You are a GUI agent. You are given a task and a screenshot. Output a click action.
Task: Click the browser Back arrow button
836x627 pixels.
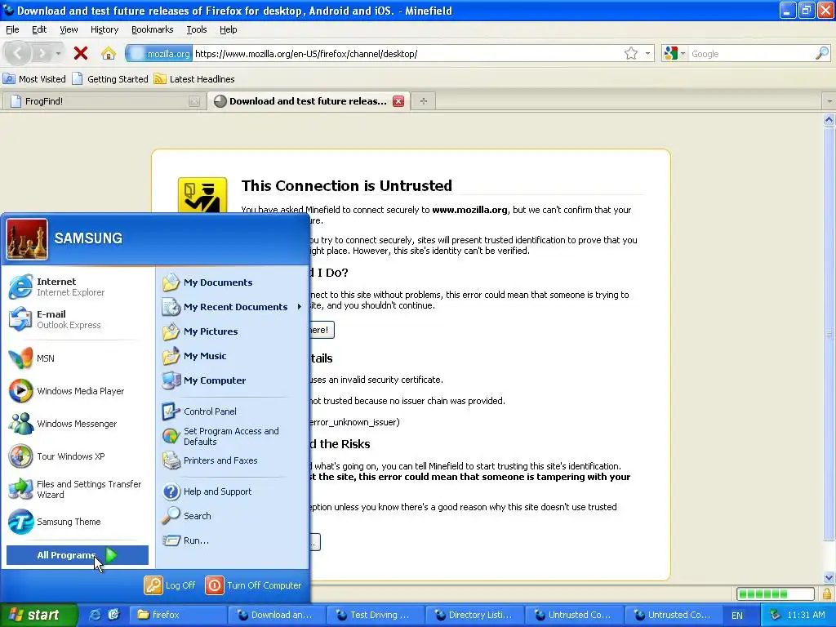18,53
